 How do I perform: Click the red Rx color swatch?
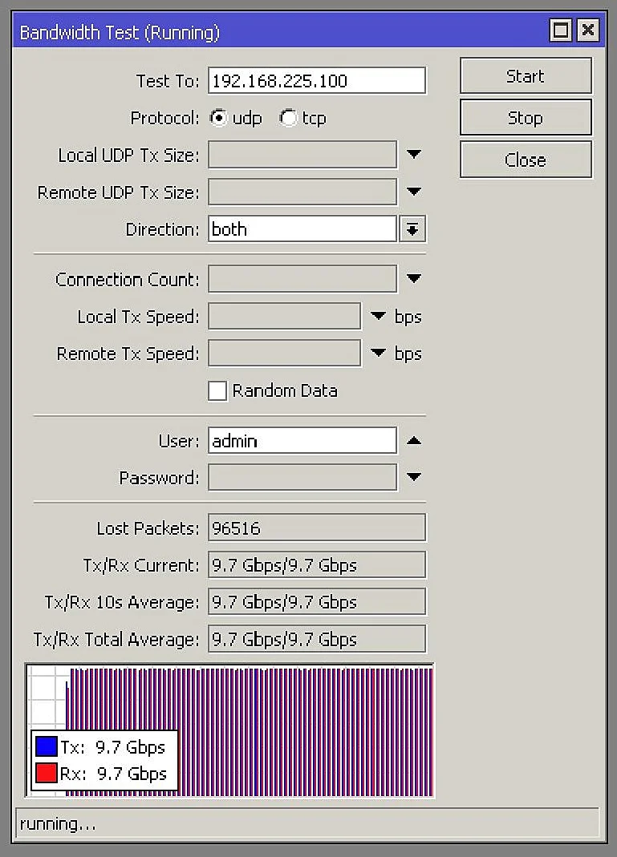point(47,774)
